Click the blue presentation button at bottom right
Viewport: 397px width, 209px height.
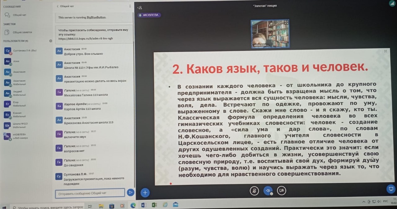point(390,189)
